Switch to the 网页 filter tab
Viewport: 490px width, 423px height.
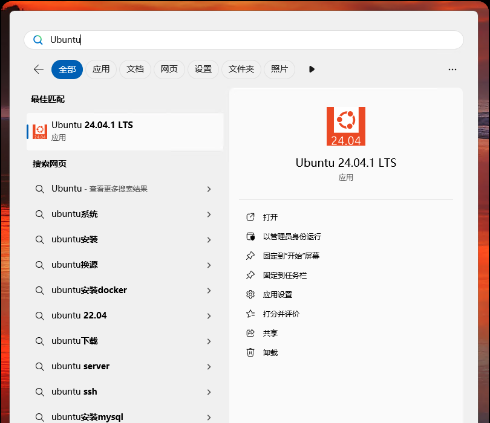pyautogui.click(x=169, y=69)
